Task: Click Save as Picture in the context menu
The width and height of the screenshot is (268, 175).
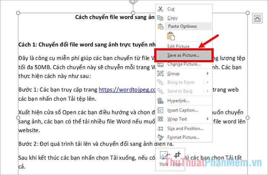Action: point(183,55)
